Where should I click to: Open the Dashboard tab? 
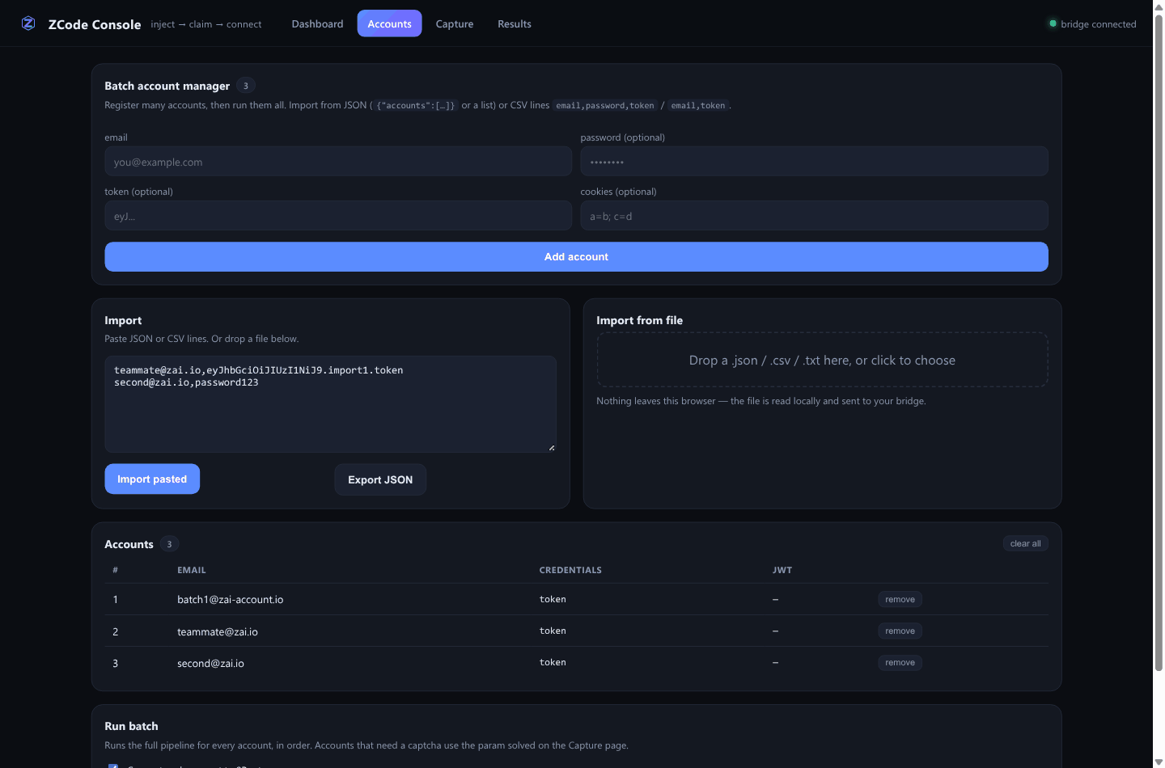(x=317, y=23)
